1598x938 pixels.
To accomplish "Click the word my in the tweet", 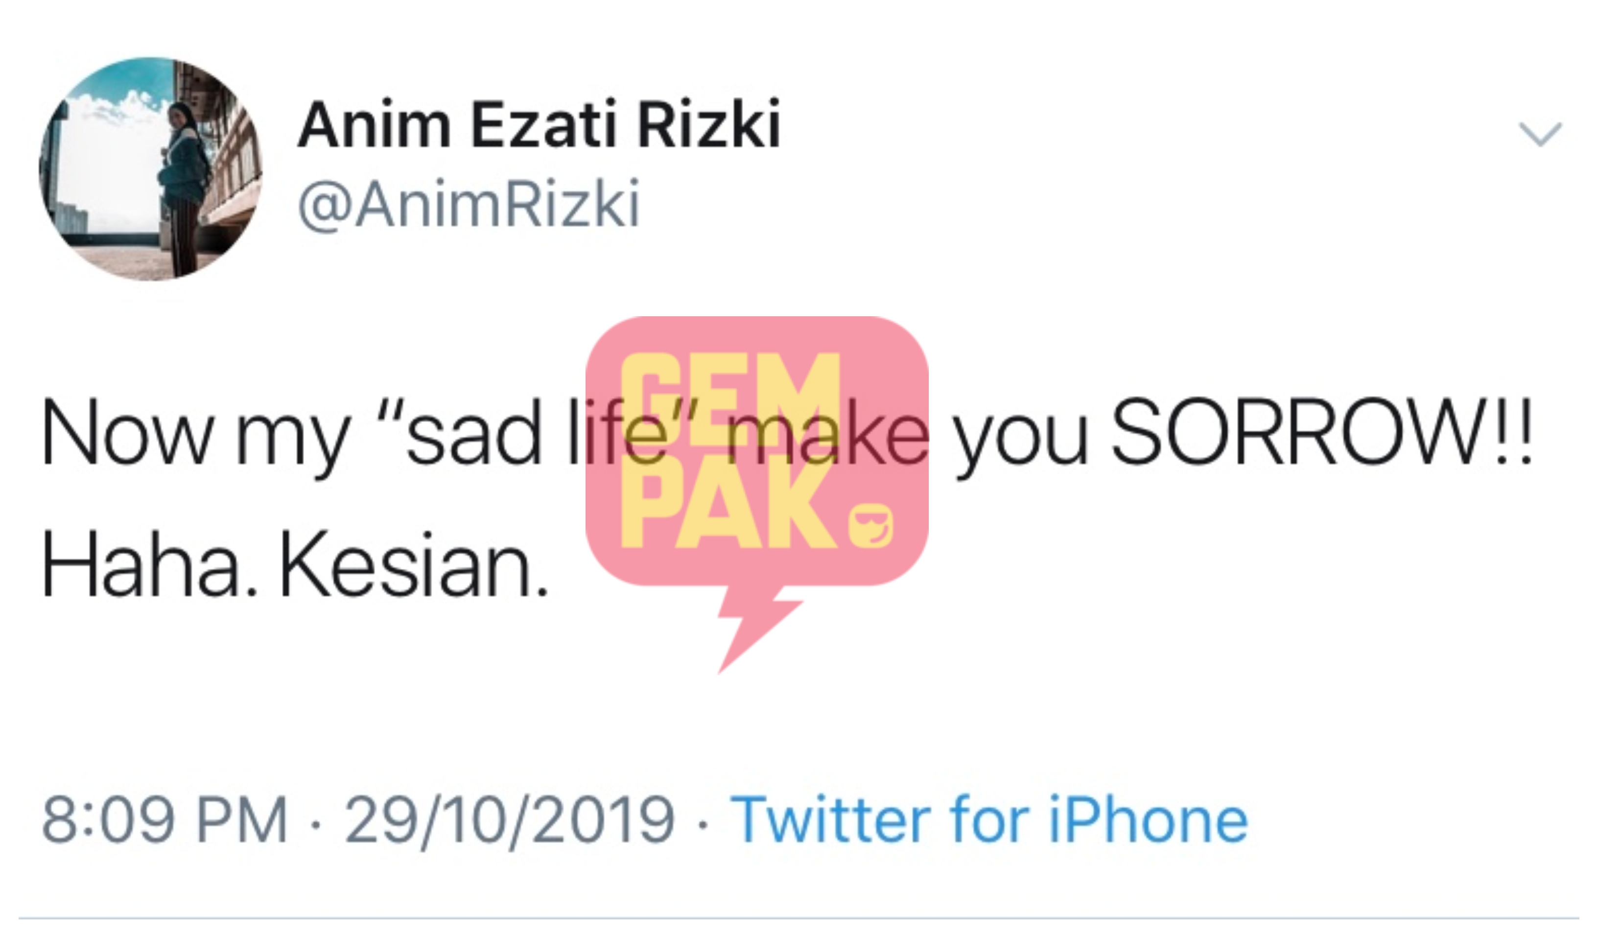I will point(293,439).
